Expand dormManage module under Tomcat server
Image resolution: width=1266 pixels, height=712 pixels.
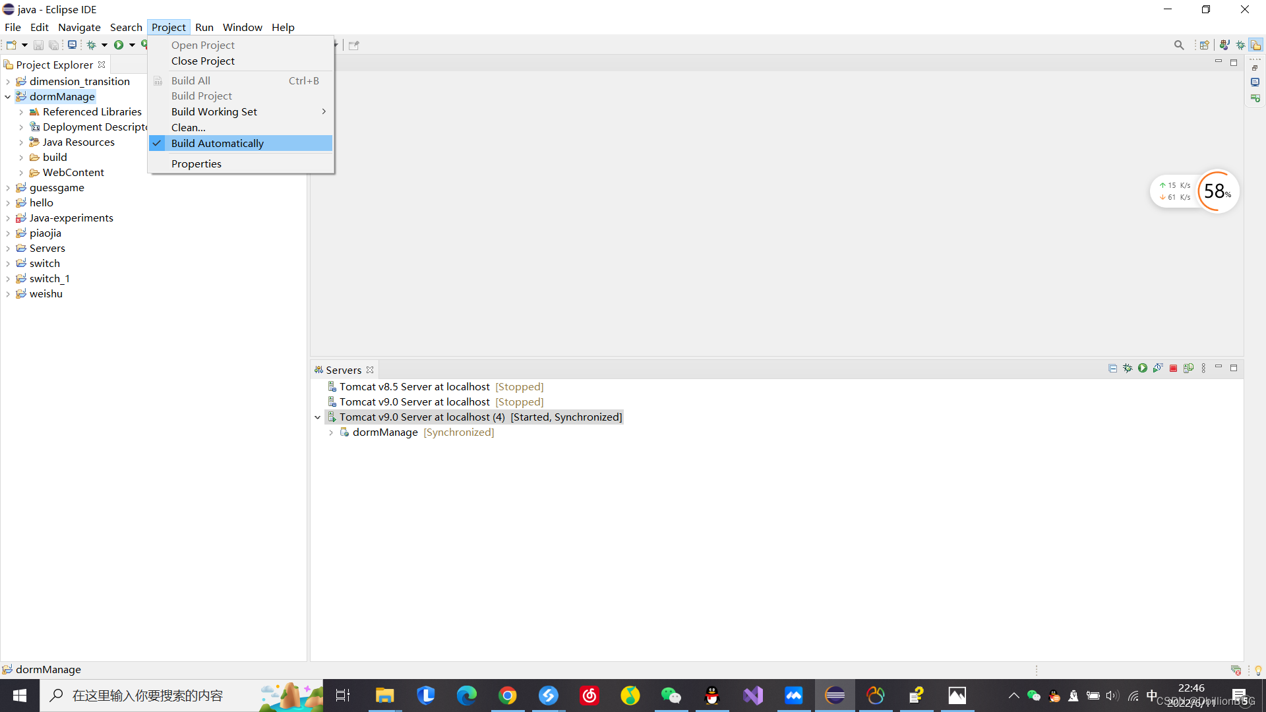(331, 432)
